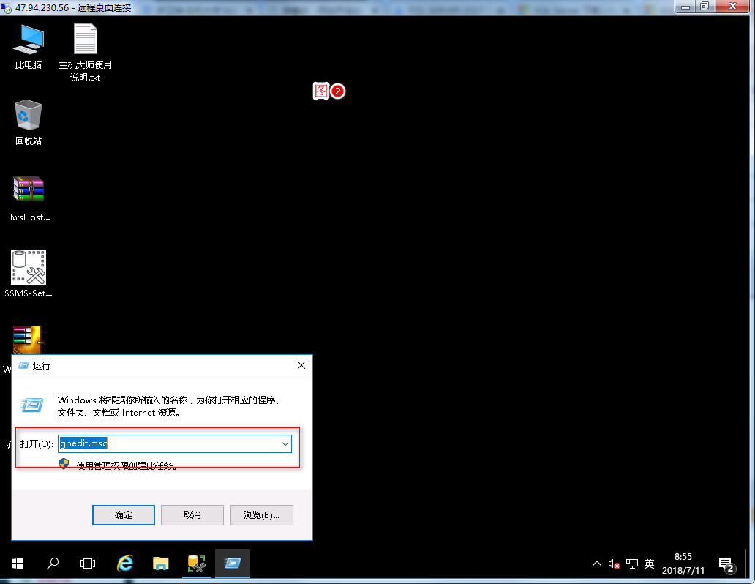Open the Windows Start menu

coord(18,563)
